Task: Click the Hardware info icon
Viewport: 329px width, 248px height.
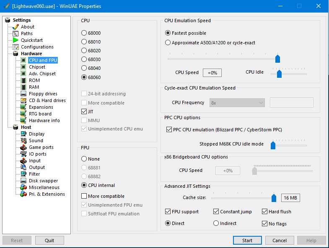Action: pos(23,120)
